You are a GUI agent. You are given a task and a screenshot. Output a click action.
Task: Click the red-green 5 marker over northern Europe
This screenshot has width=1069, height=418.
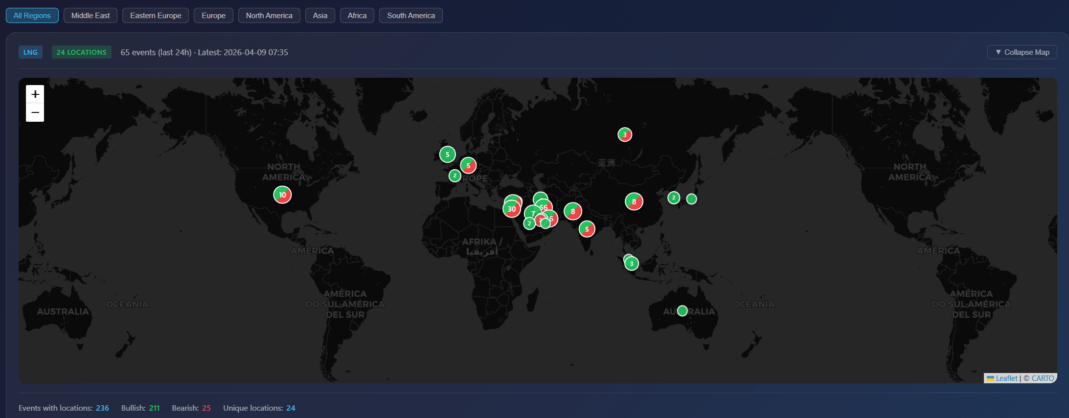click(x=468, y=166)
